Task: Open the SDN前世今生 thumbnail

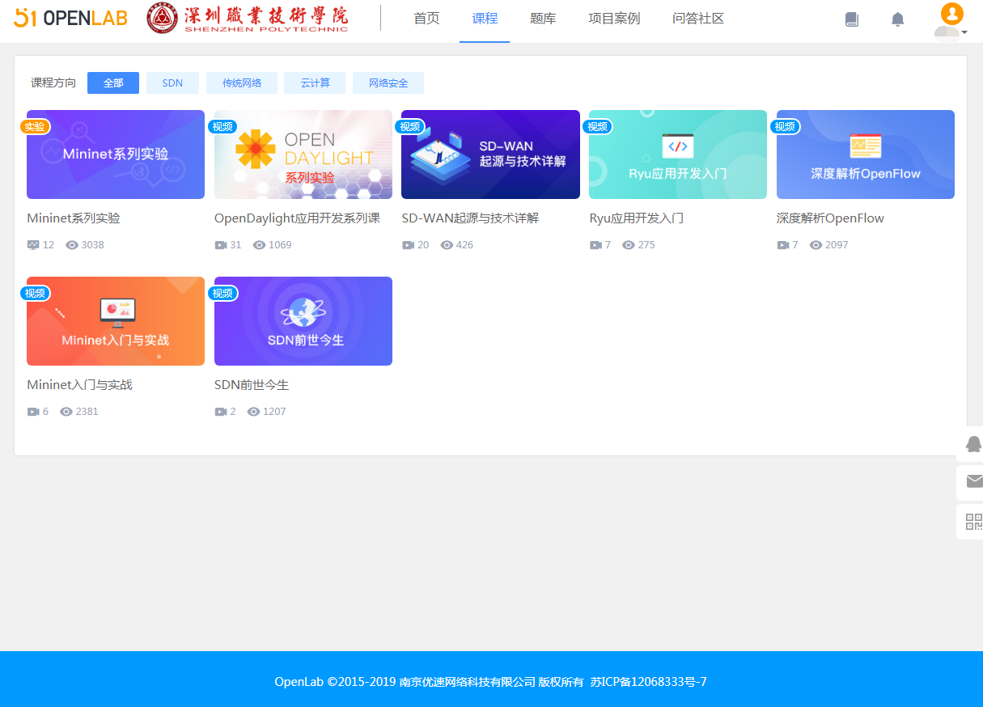Action: point(303,321)
